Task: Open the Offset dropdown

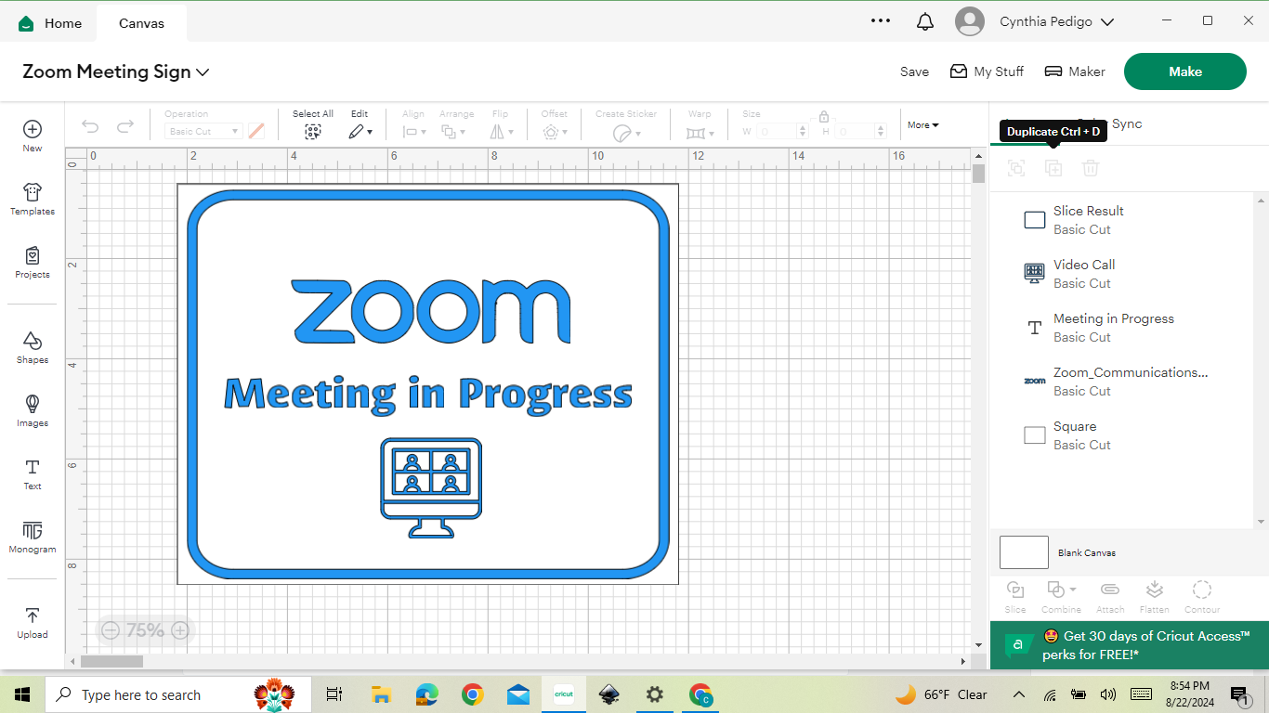Action: [x=556, y=132]
